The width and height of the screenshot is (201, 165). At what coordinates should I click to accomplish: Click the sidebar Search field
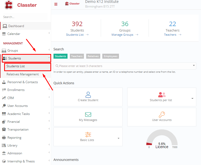pos(25,17)
